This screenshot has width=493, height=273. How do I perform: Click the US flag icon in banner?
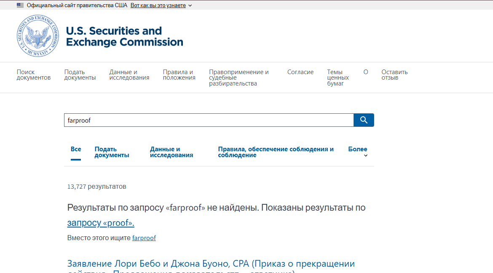tap(20, 5)
